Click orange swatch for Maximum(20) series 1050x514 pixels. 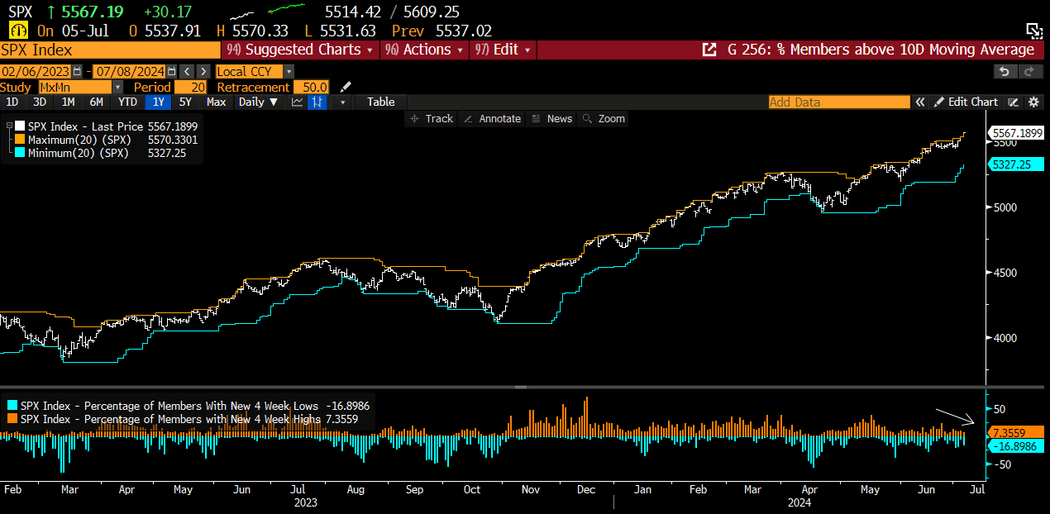[20, 140]
